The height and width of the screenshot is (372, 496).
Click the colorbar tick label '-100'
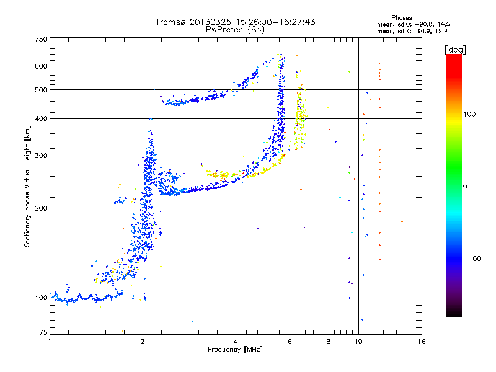(x=472, y=259)
